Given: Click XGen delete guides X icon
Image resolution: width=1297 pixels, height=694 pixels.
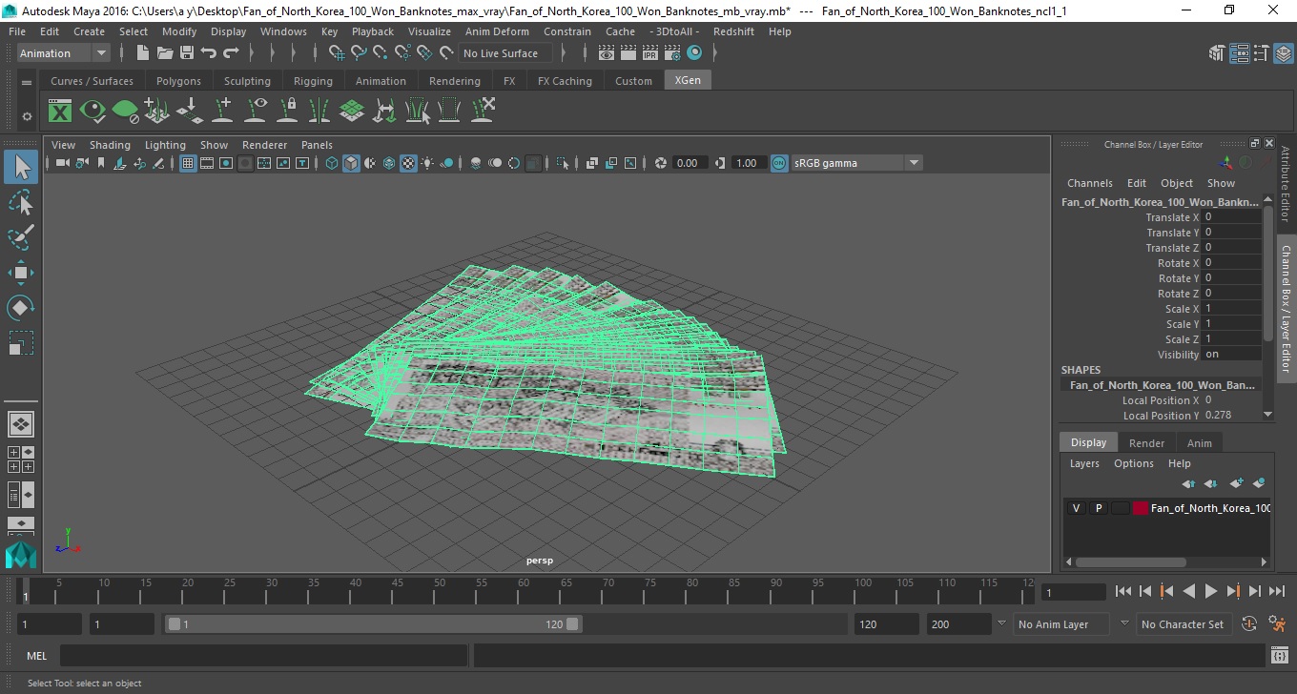Looking at the screenshot, I should point(482,112).
